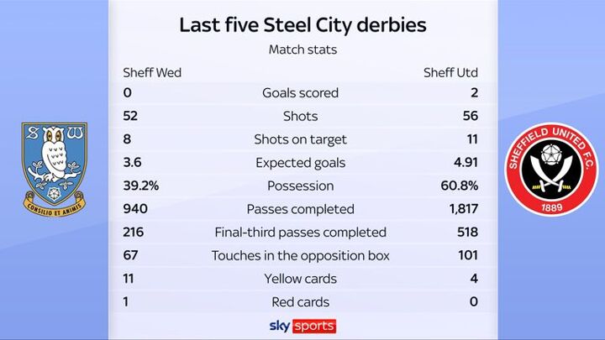Click the Sky Sports logo
This screenshot has height=340, width=605.
pyautogui.click(x=302, y=326)
